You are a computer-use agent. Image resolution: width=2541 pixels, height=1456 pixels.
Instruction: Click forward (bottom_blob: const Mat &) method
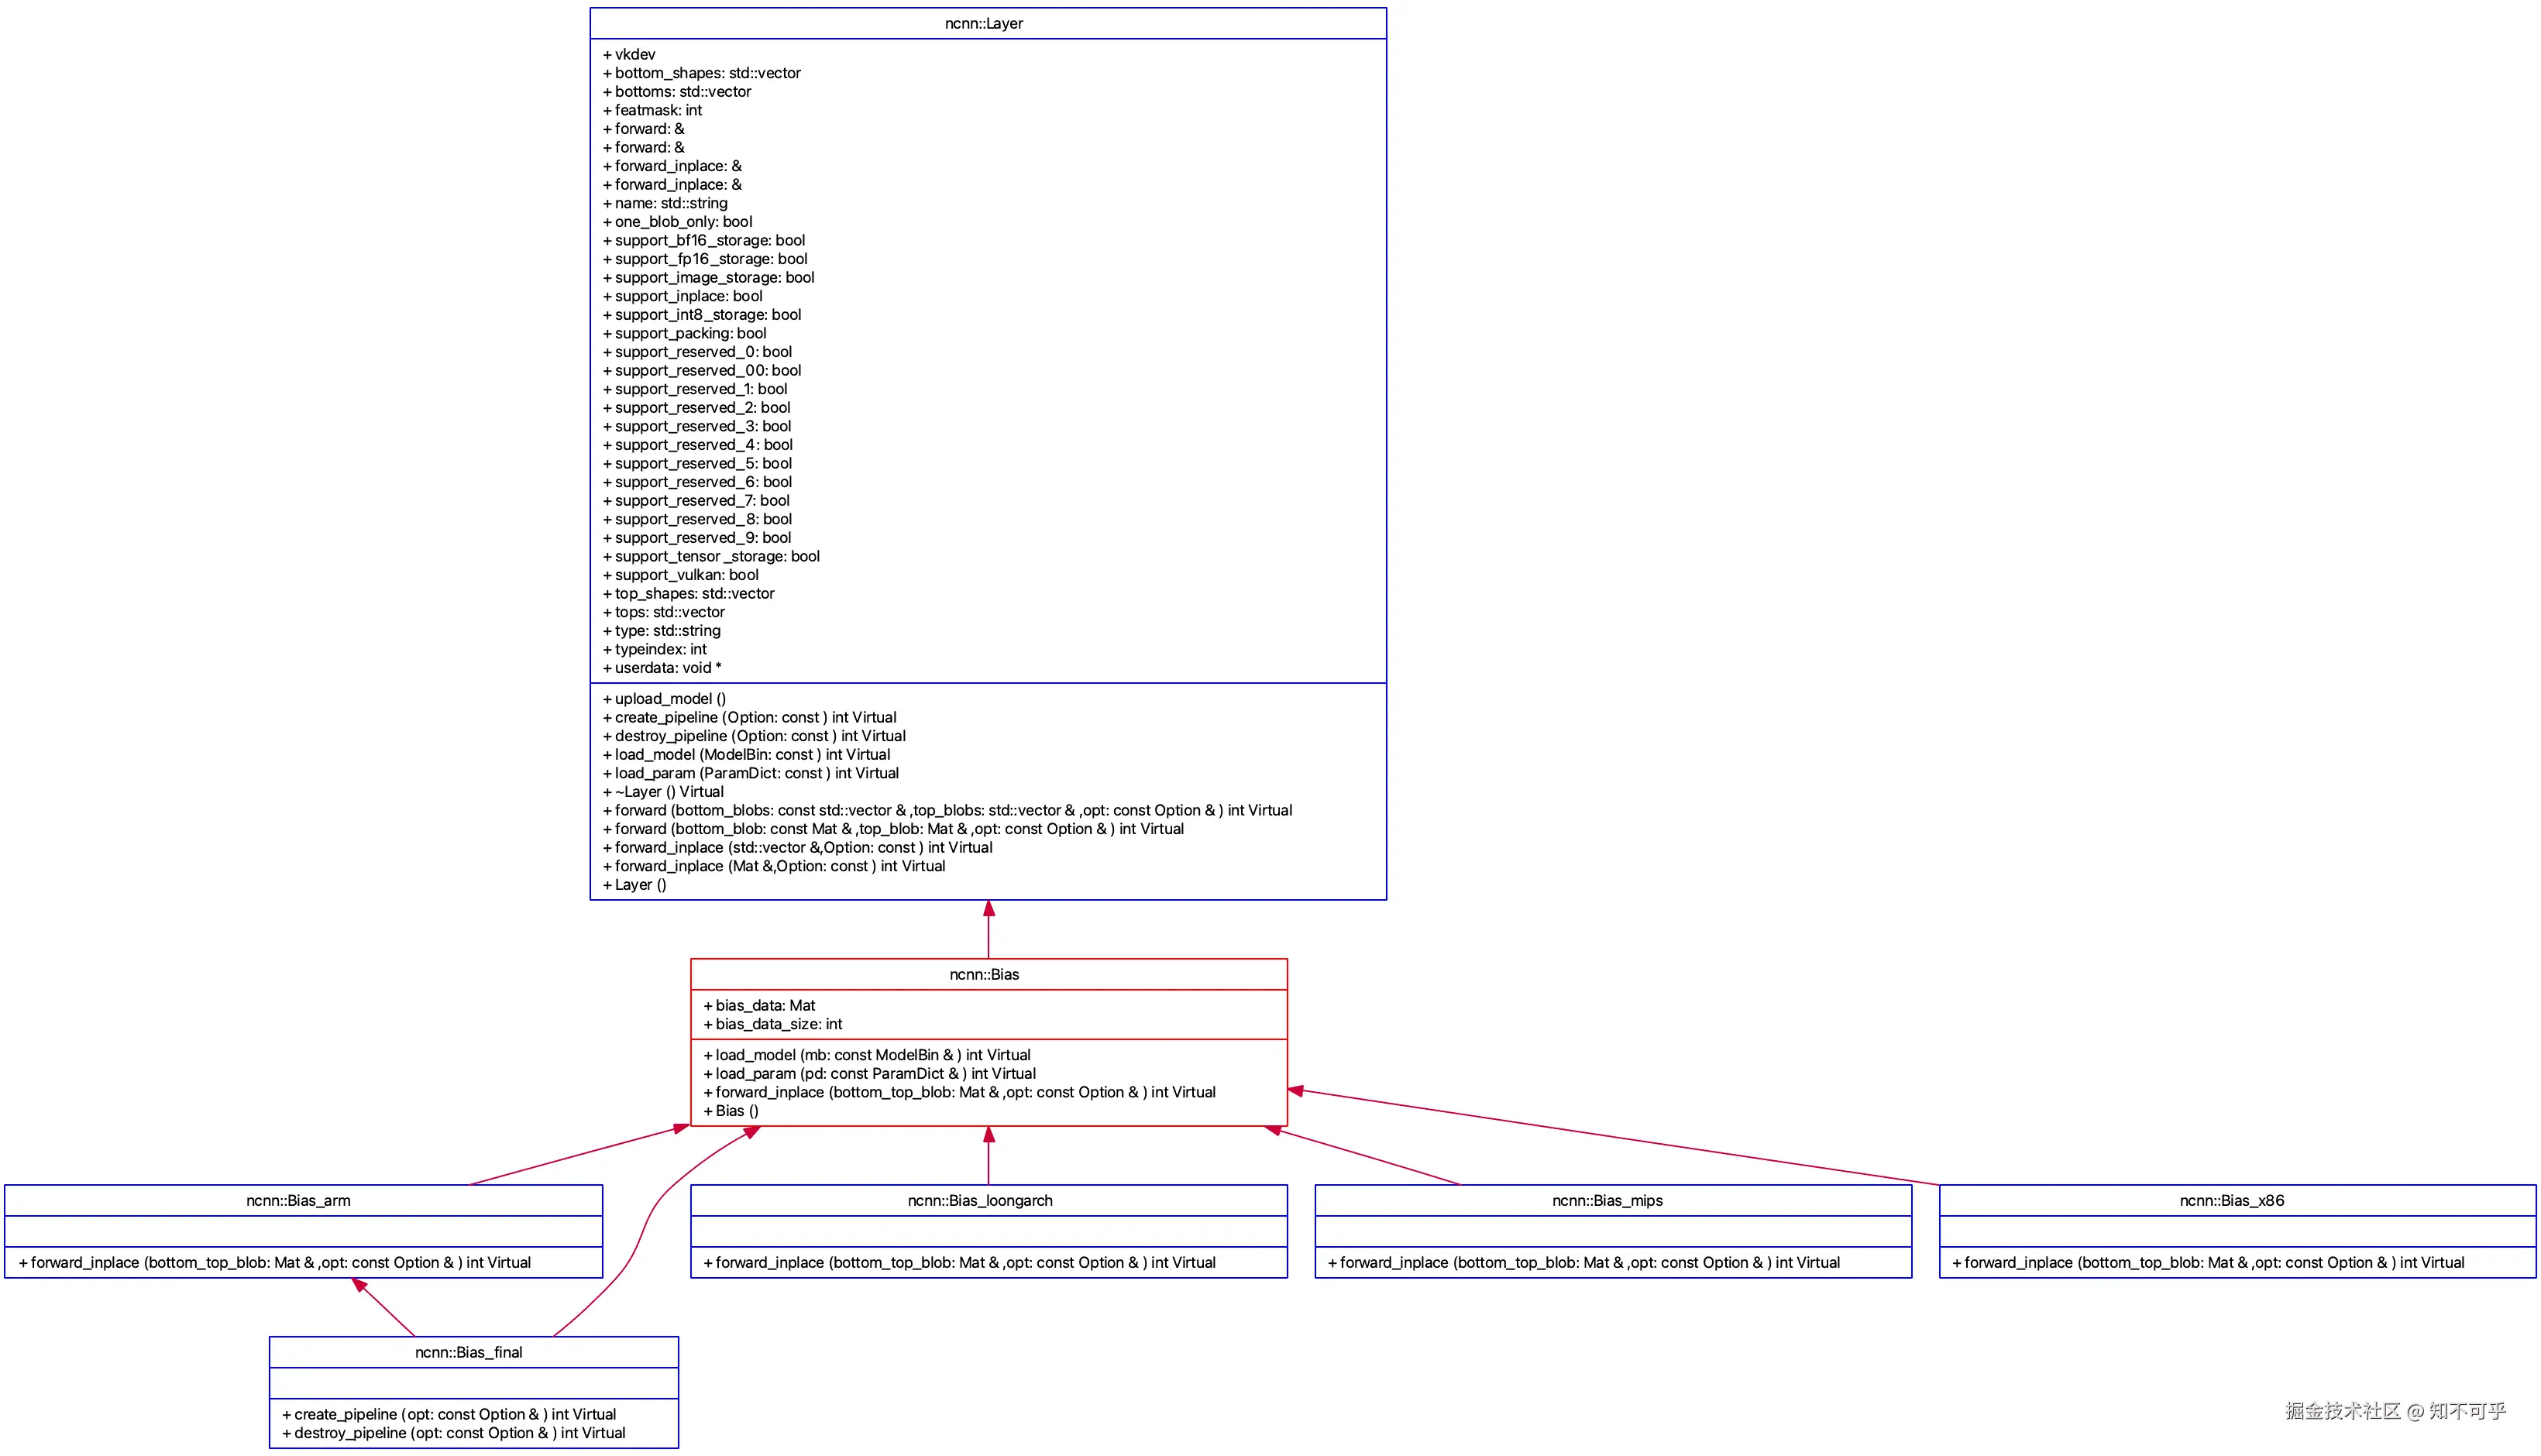click(893, 829)
